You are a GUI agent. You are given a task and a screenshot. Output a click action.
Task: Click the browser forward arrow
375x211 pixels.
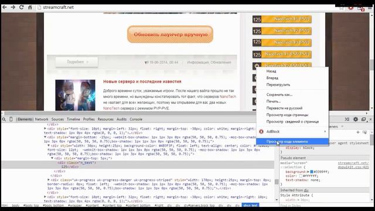pos(13,7)
